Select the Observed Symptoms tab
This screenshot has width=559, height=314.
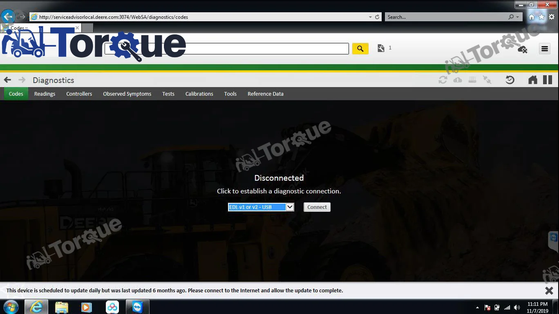point(127,94)
